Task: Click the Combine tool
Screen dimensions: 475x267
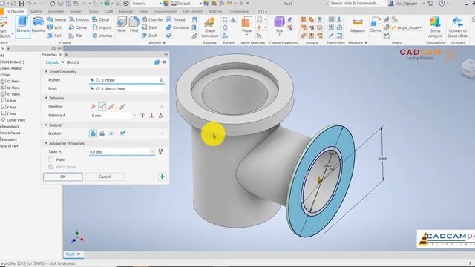Action: 177,27
